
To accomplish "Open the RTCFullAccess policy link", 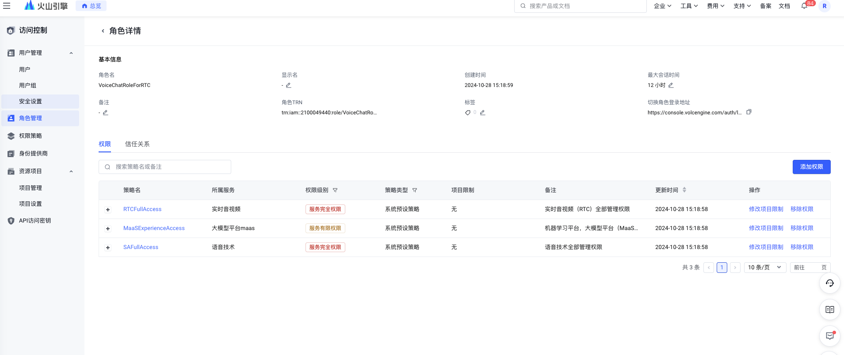I will click(x=142, y=209).
